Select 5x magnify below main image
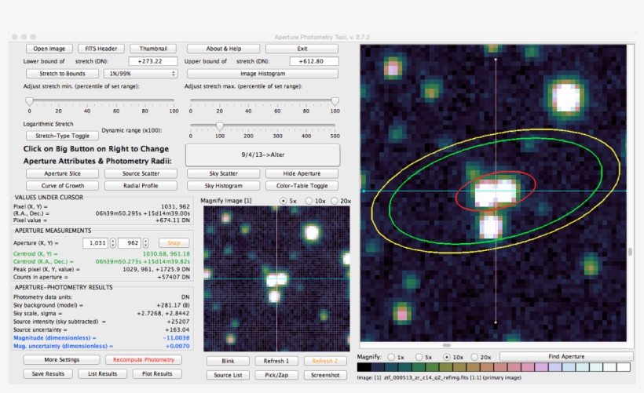 point(419,358)
